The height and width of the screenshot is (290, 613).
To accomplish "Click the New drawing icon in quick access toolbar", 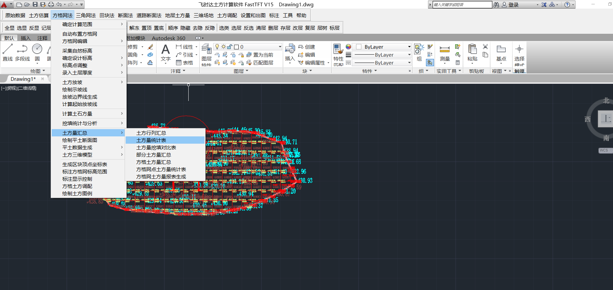I will coord(19,5).
